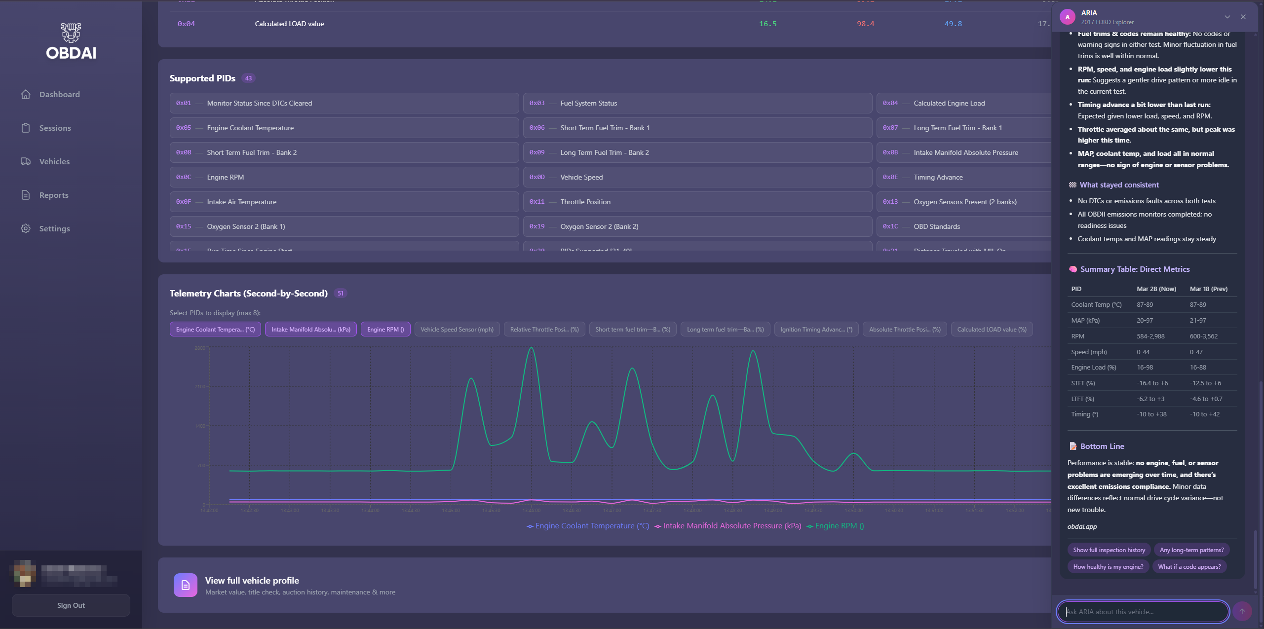Collapse the ARIA chat panel chevron
The image size is (1264, 629).
[x=1227, y=17]
